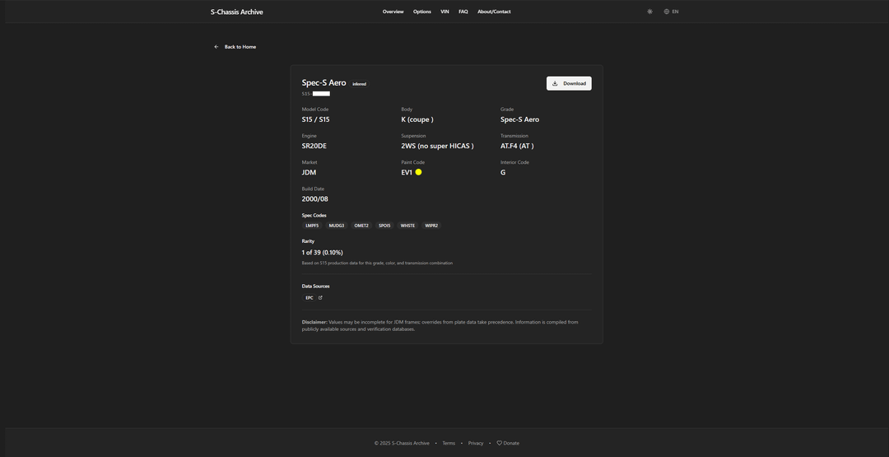Navigate to the FAQ page

tap(463, 12)
